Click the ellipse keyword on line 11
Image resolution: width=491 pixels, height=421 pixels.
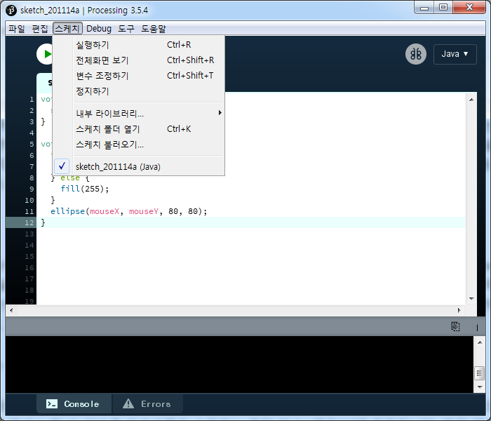point(67,211)
